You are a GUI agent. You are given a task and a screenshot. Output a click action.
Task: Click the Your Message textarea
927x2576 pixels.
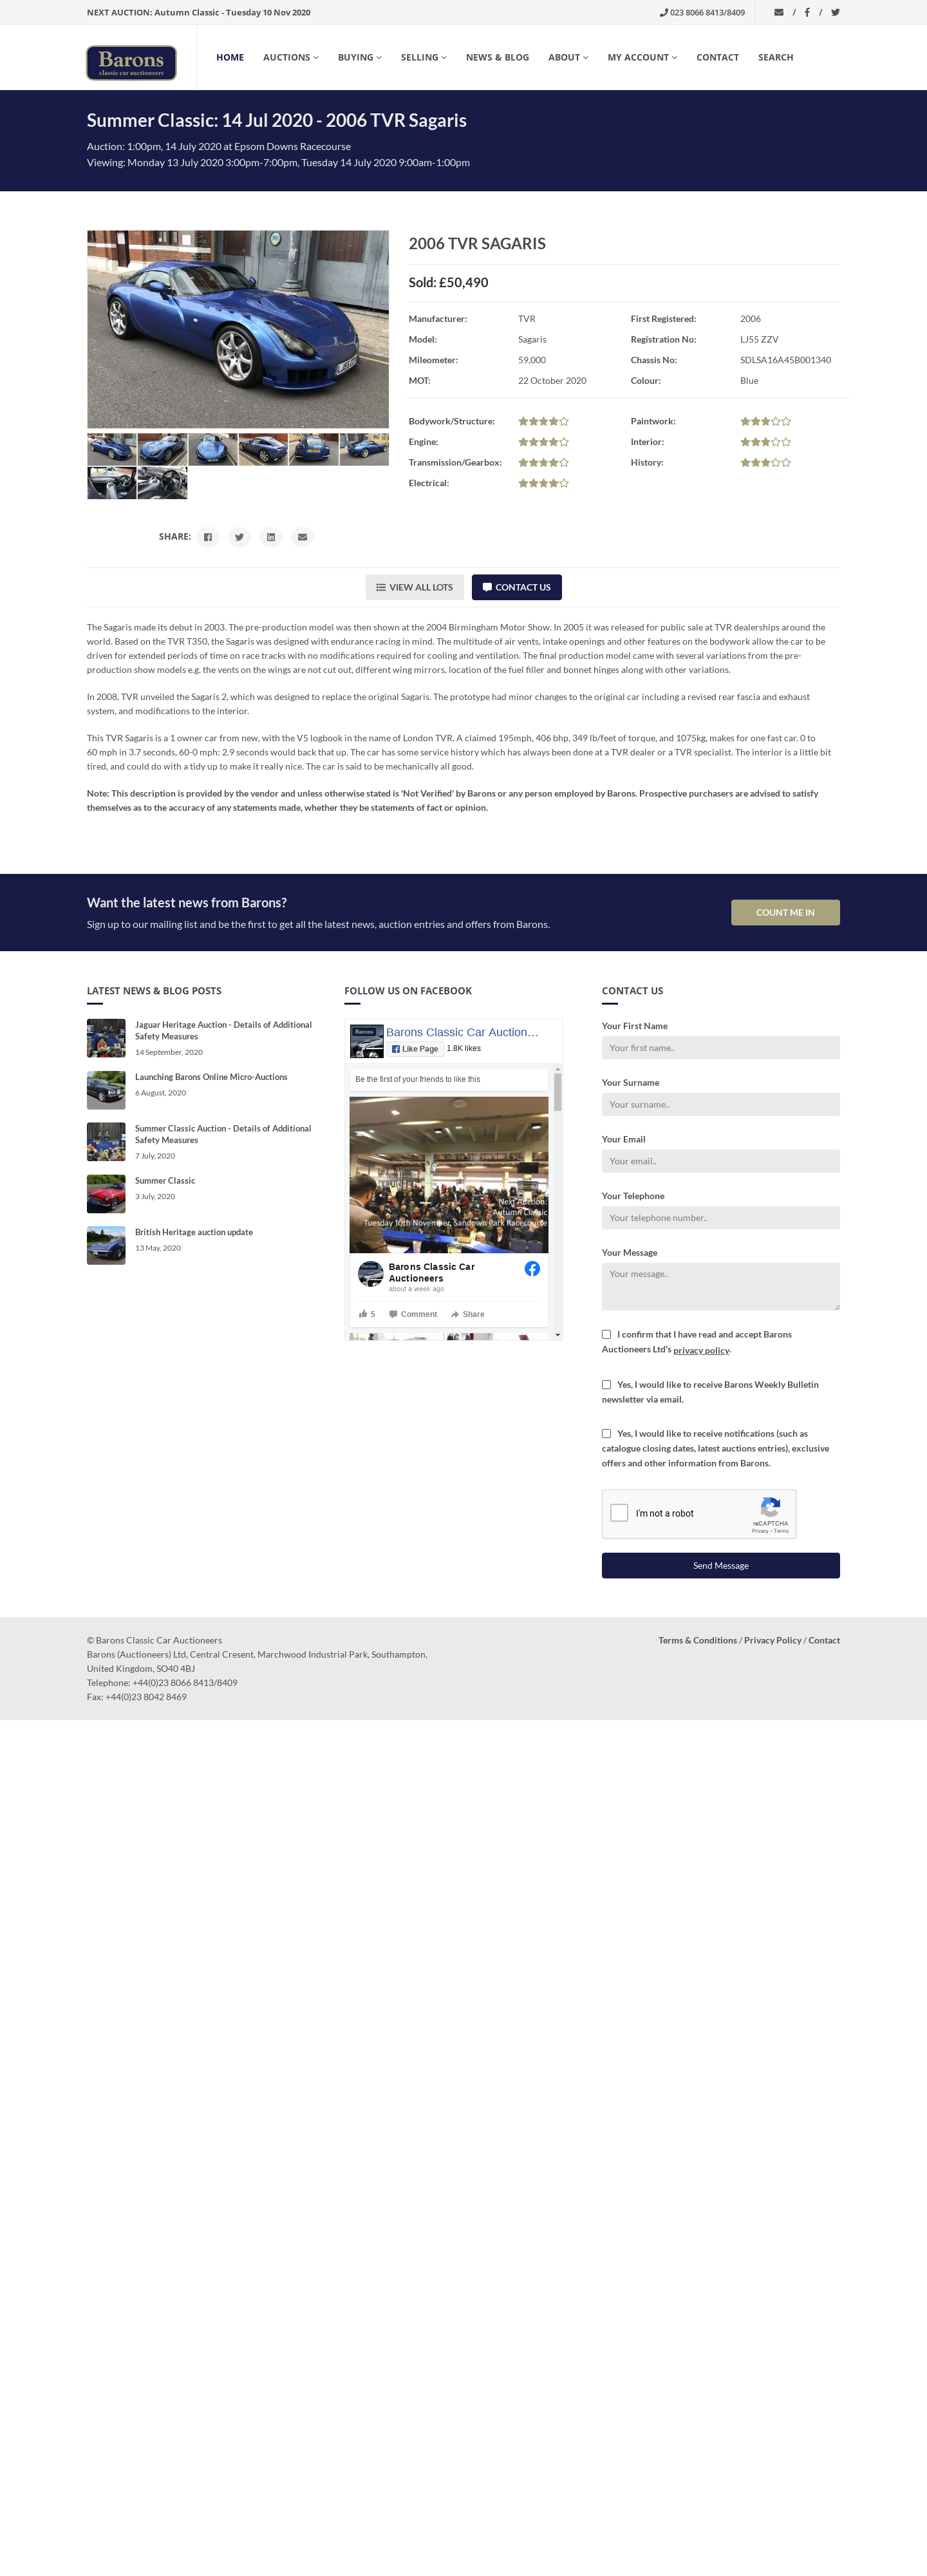pos(720,1286)
